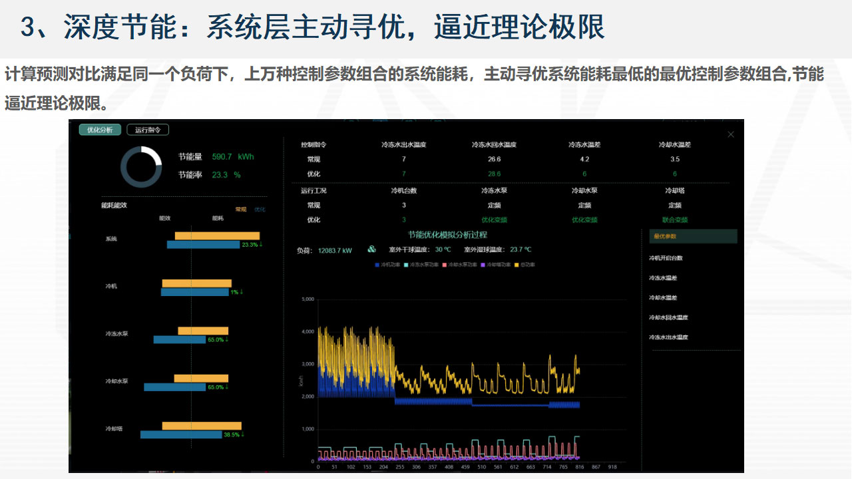
Task: Switch to the 优化分析 tab
Action: pyautogui.click(x=100, y=130)
